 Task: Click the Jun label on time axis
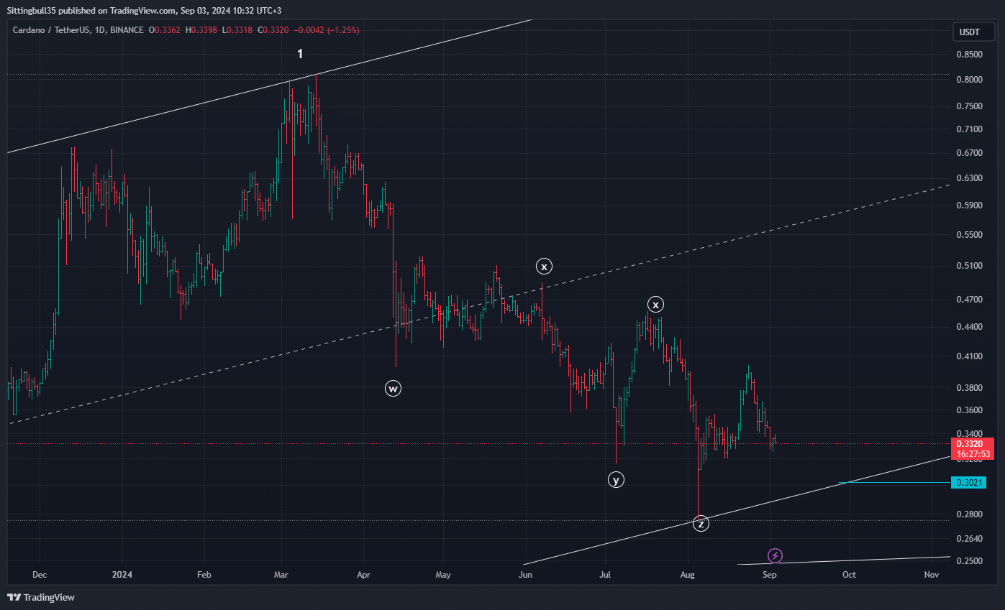pyautogui.click(x=525, y=575)
